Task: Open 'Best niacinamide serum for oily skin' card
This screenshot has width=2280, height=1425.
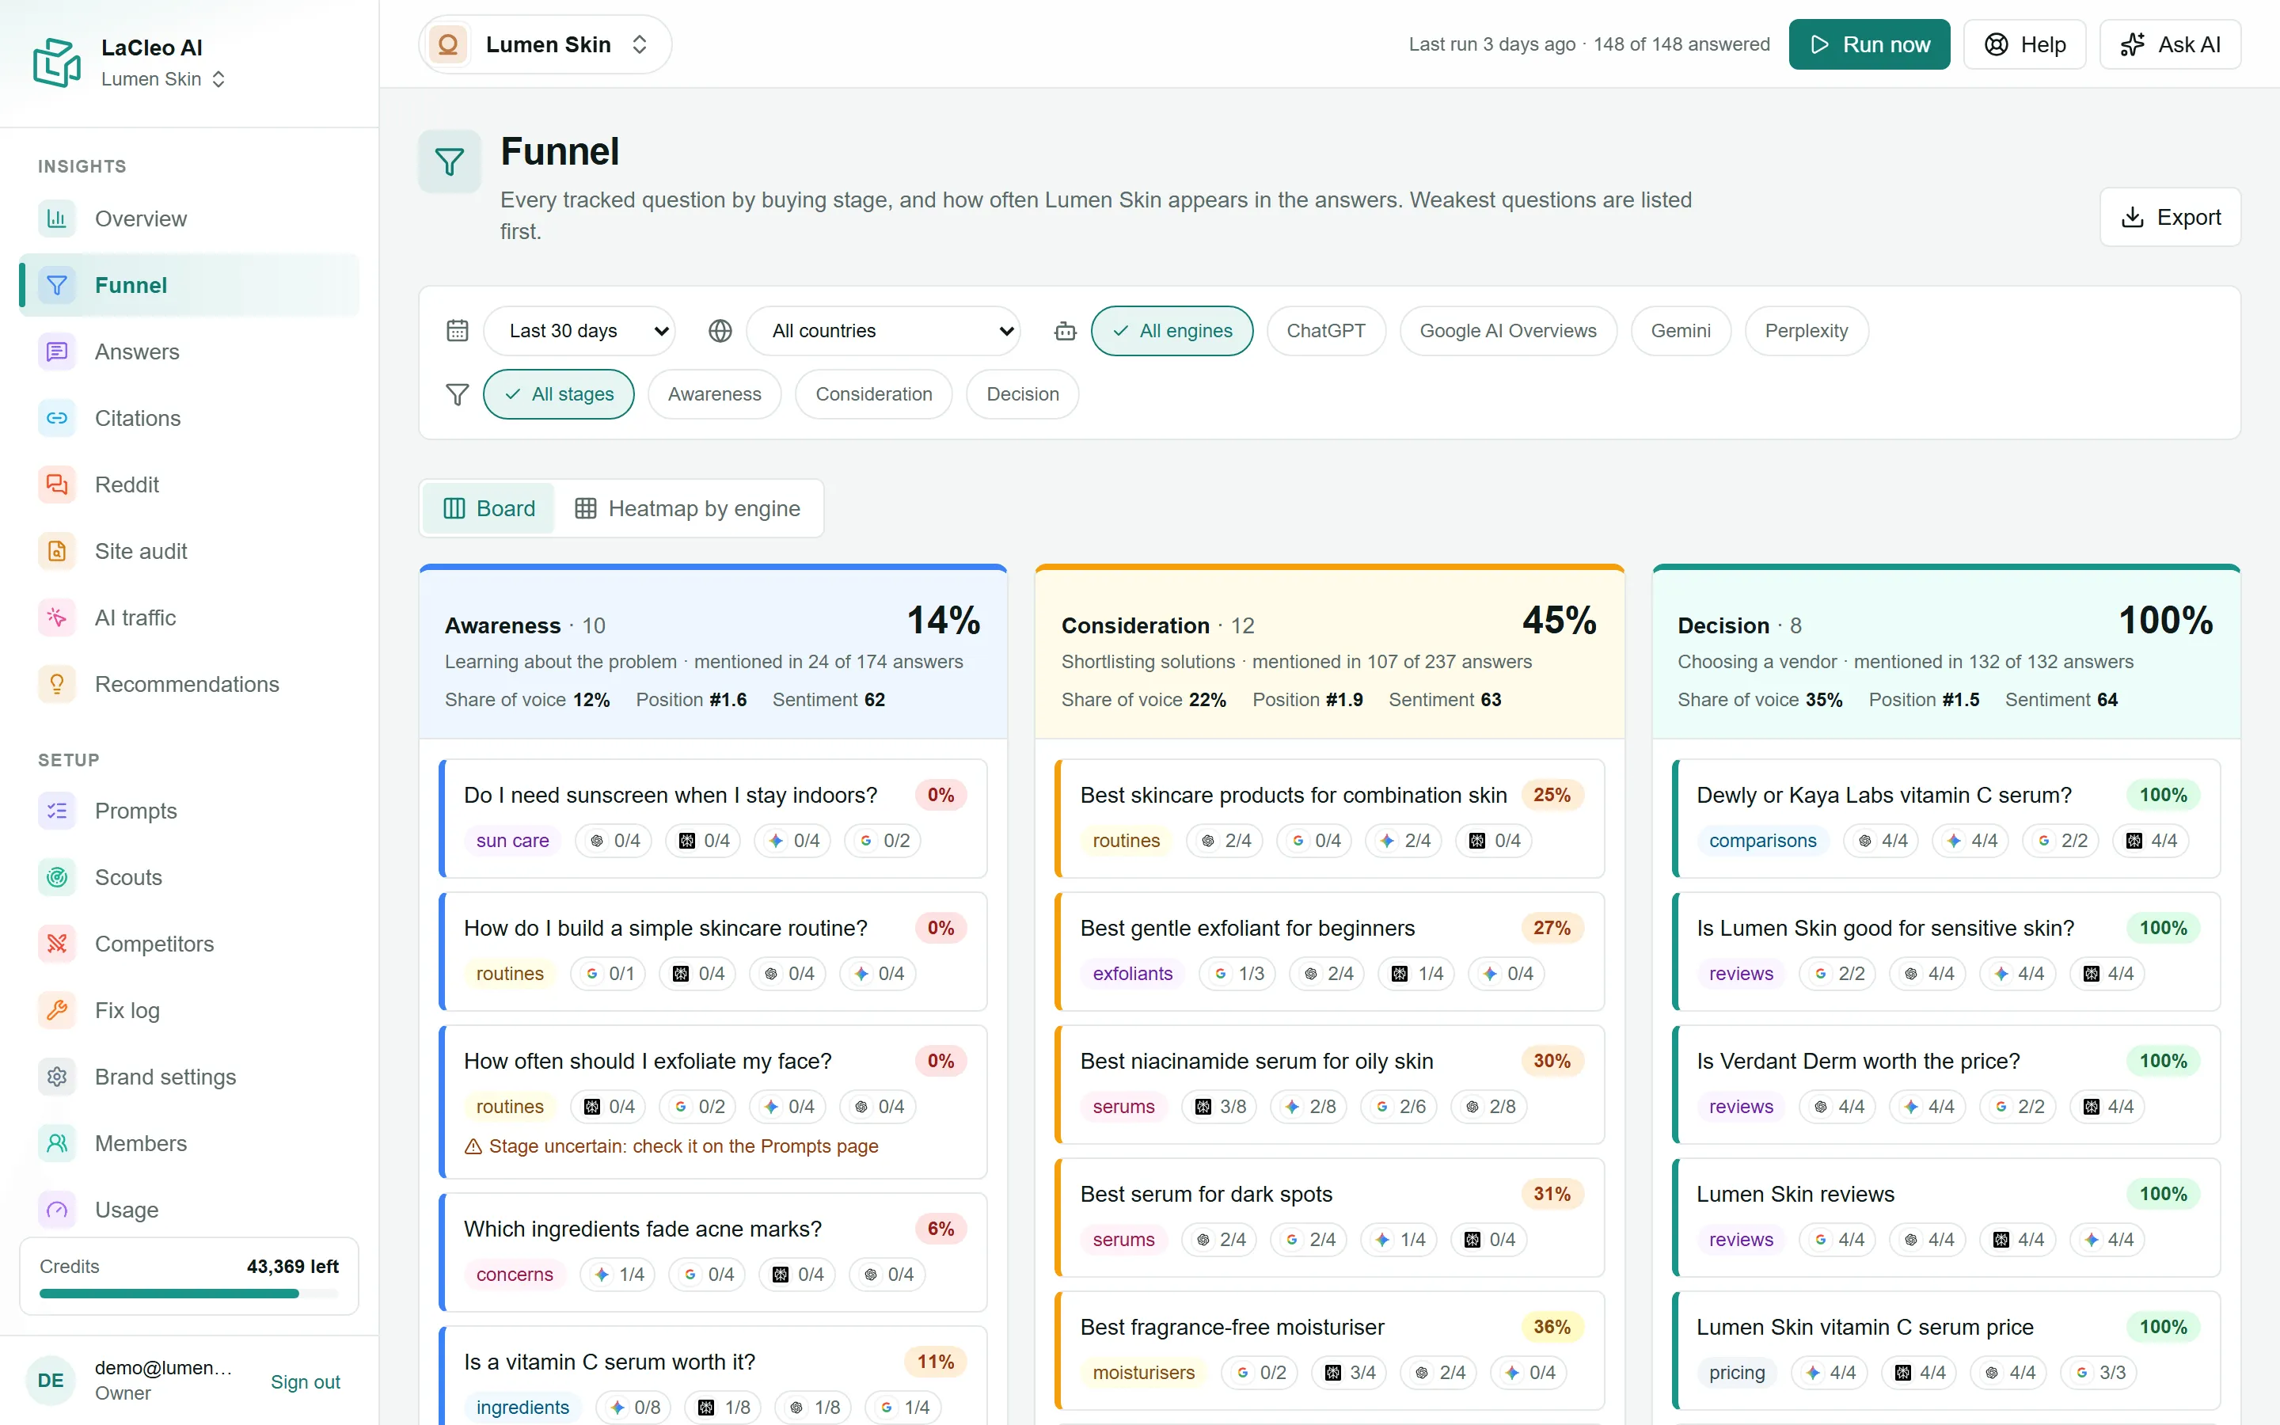Action: (1329, 1084)
